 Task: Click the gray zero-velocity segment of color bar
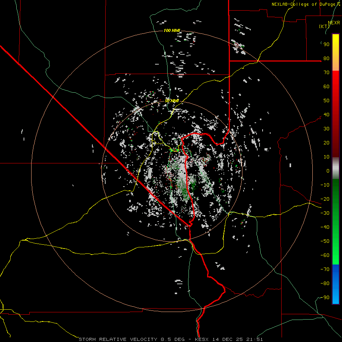[x=336, y=168]
